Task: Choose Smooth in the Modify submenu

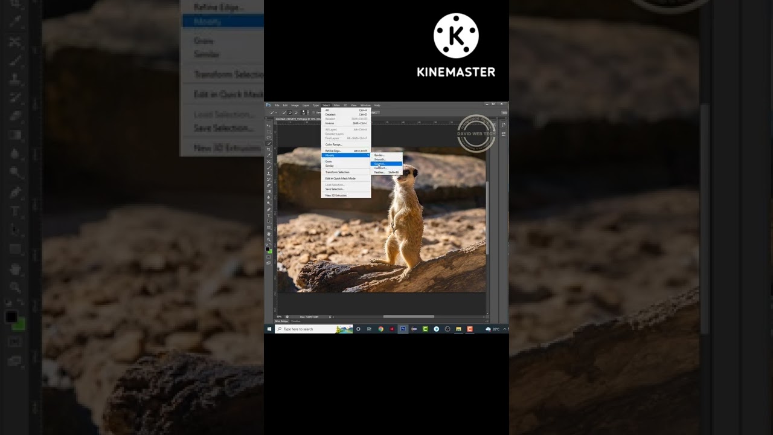Action: [386, 159]
